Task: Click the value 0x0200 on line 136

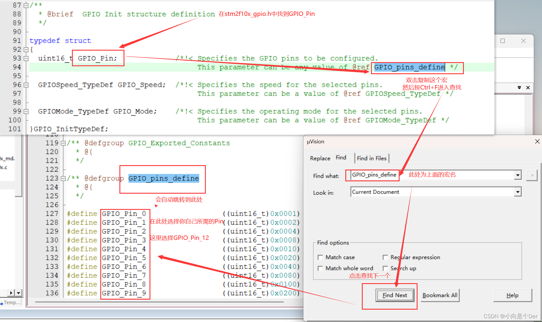Action: (x=283, y=293)
